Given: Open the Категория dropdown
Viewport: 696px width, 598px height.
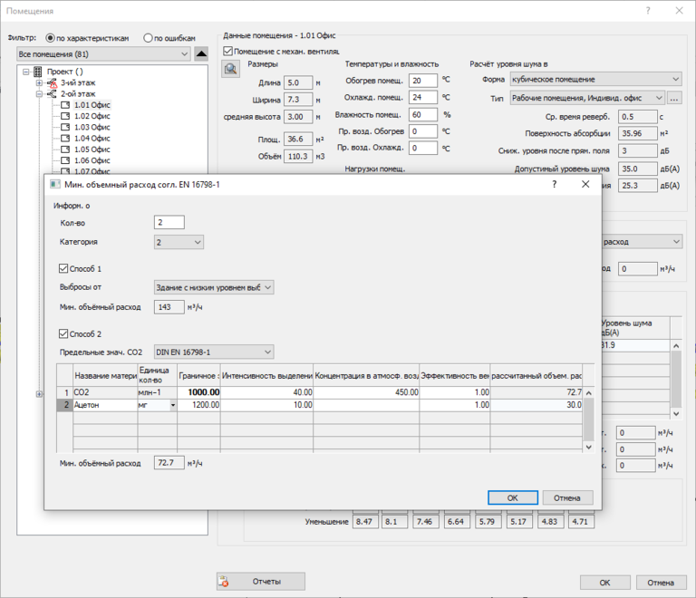Looking at the screenshot, I should tap(179, 242).
